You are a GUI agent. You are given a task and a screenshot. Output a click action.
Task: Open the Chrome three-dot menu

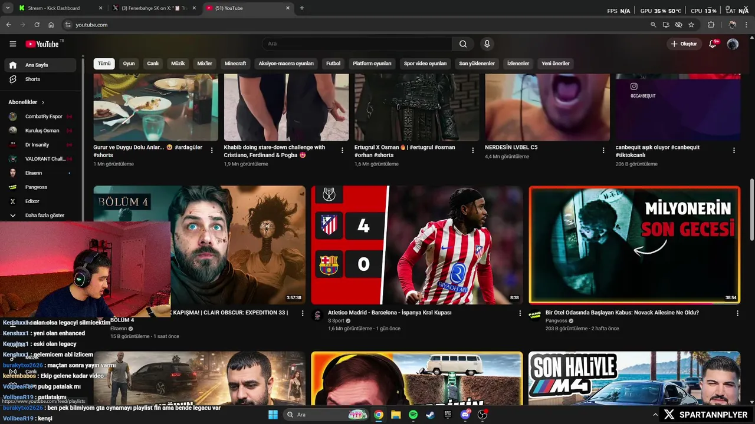coord(747,25)
